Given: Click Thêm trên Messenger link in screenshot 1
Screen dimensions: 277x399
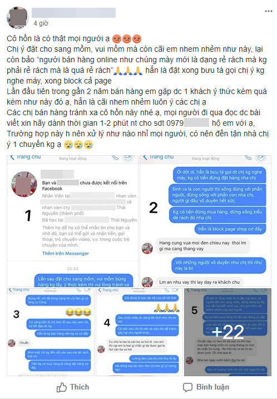Looking at the screenshot, I should (x=66, y=253).
